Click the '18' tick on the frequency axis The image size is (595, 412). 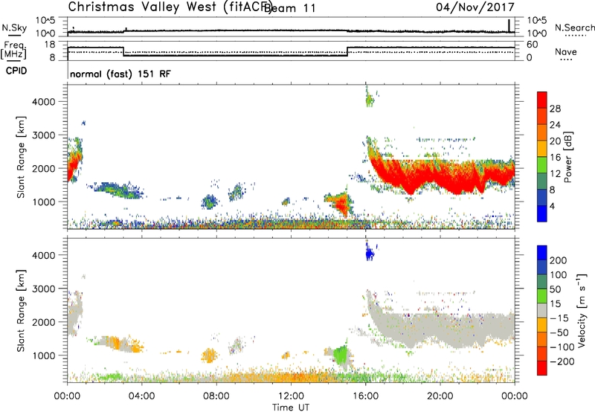pyautogui.click(x=50, y=45)
